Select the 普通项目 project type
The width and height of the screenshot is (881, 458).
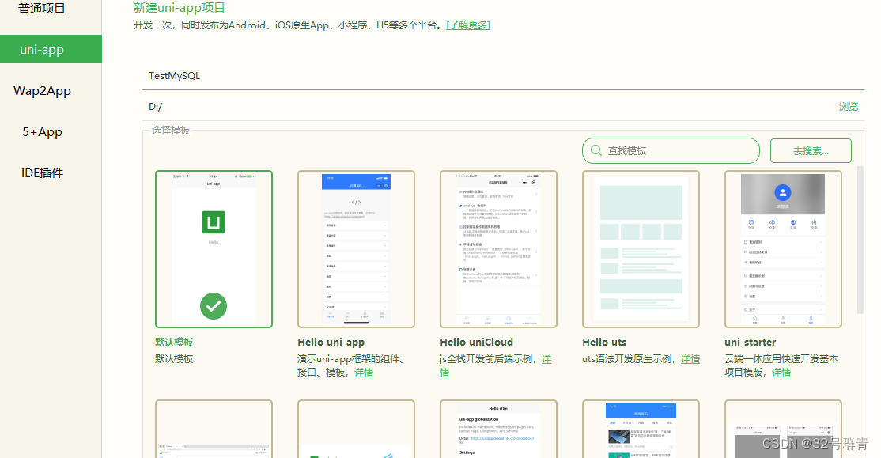pos(42,9)
